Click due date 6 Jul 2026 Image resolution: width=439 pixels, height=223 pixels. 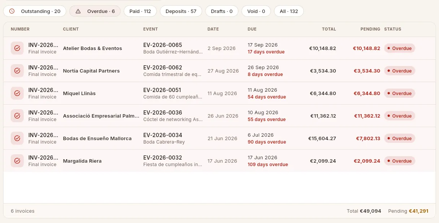(261, 135)
